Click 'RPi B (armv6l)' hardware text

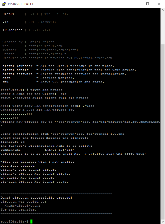tap(42, 22)
